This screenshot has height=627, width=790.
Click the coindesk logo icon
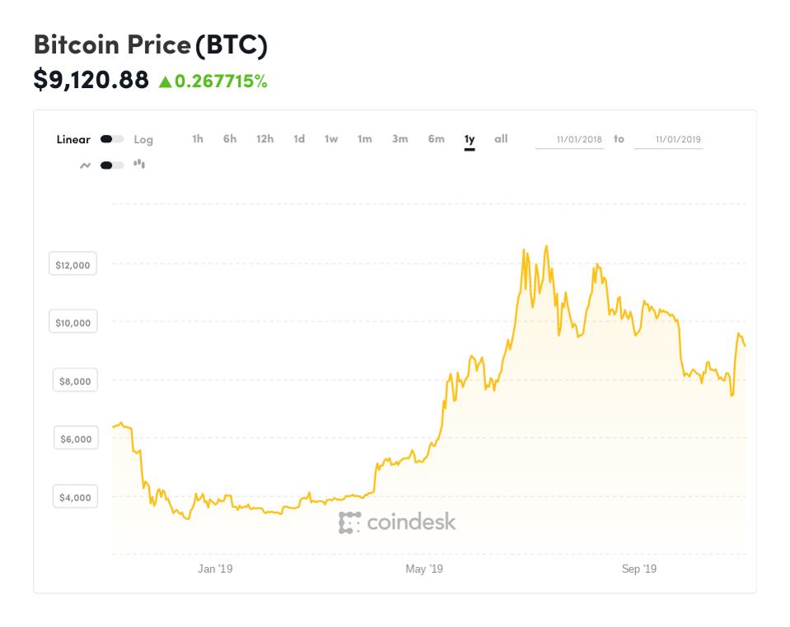point(349,521)
